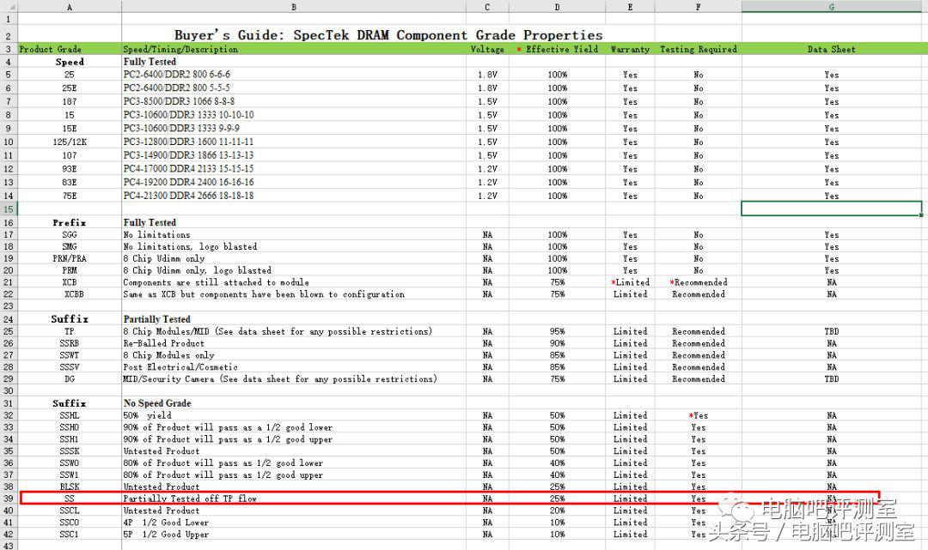Image resolution: width=928 pixels, height=550 pixels.
Task: Click the 75E product grade cell
Action: [x=70, y=196]
